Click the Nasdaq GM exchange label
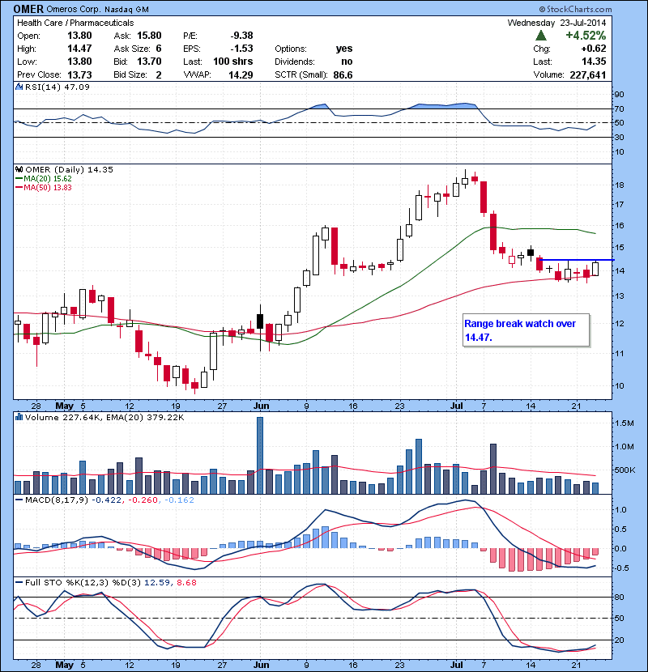 click(126, 10)
